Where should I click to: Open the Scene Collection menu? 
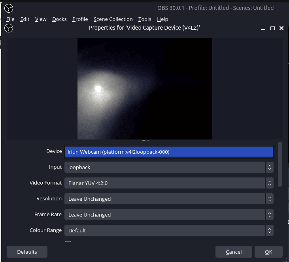(x=113, y=19)
